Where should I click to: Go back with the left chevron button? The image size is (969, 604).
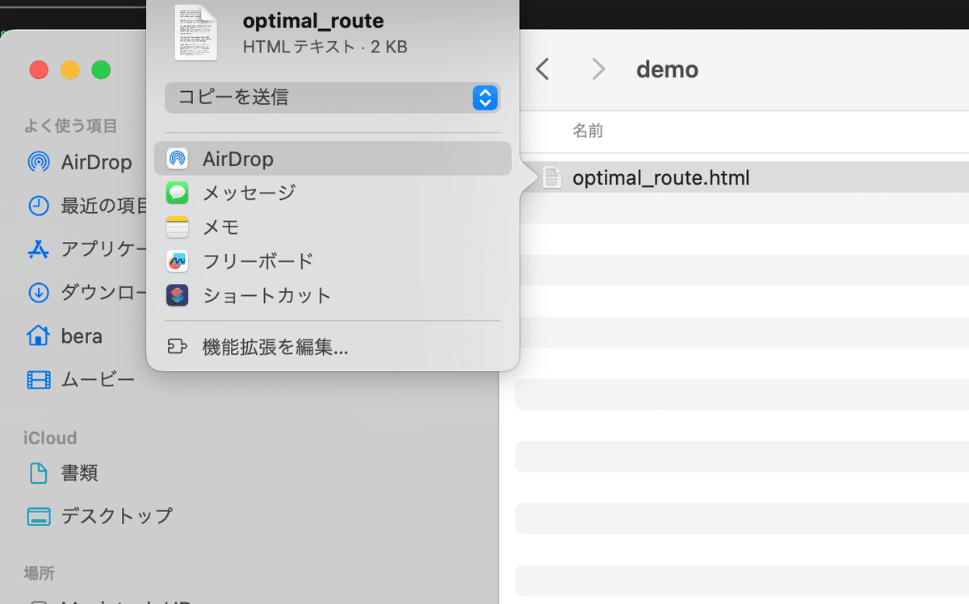tap(543, 69)
